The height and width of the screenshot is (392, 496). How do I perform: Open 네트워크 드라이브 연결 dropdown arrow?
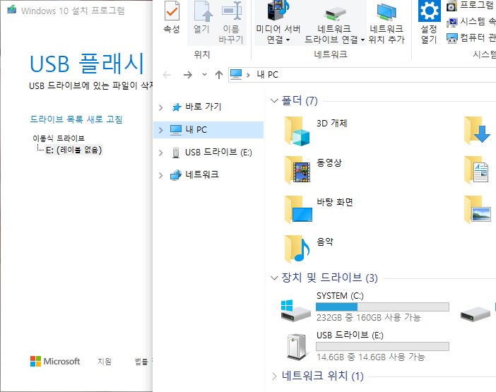tap(362, 40)
